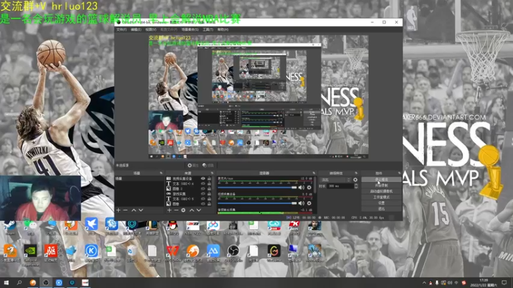
Task: Open the OBS Studio desktop shortcut
Action: [233, 253]
